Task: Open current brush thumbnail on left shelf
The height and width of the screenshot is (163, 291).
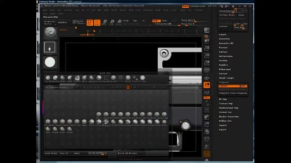Action: (50, 33)
